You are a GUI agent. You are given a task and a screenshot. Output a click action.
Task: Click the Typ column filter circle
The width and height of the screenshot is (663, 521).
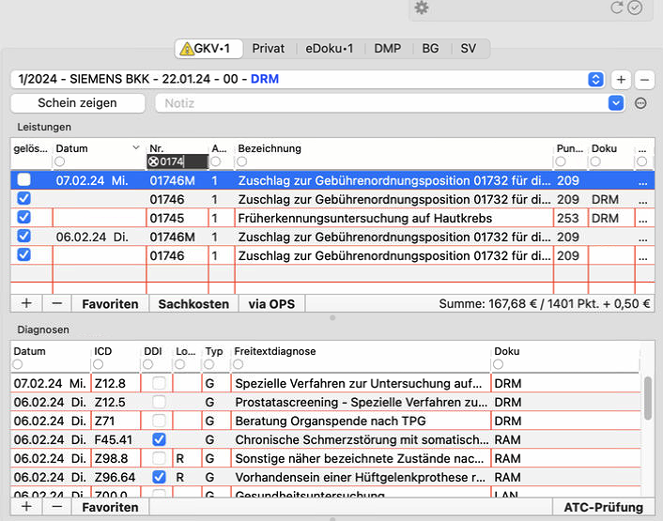(208, 364)
